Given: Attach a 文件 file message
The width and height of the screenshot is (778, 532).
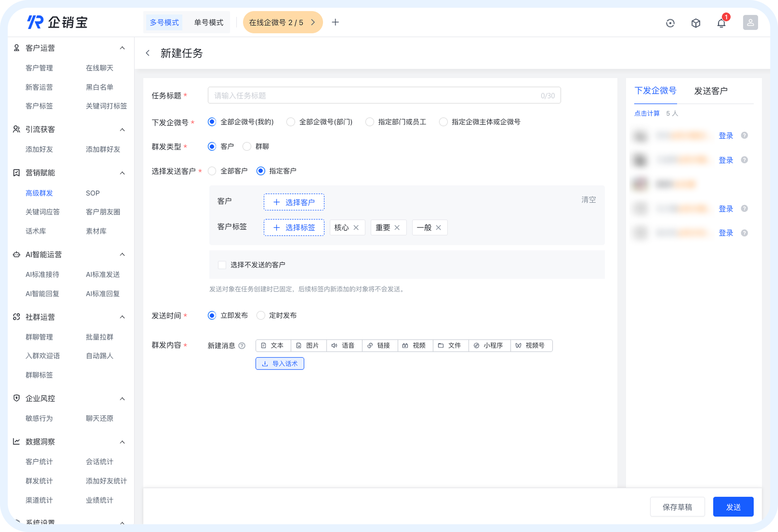Looking at the screenshot, I should point(450,345).
